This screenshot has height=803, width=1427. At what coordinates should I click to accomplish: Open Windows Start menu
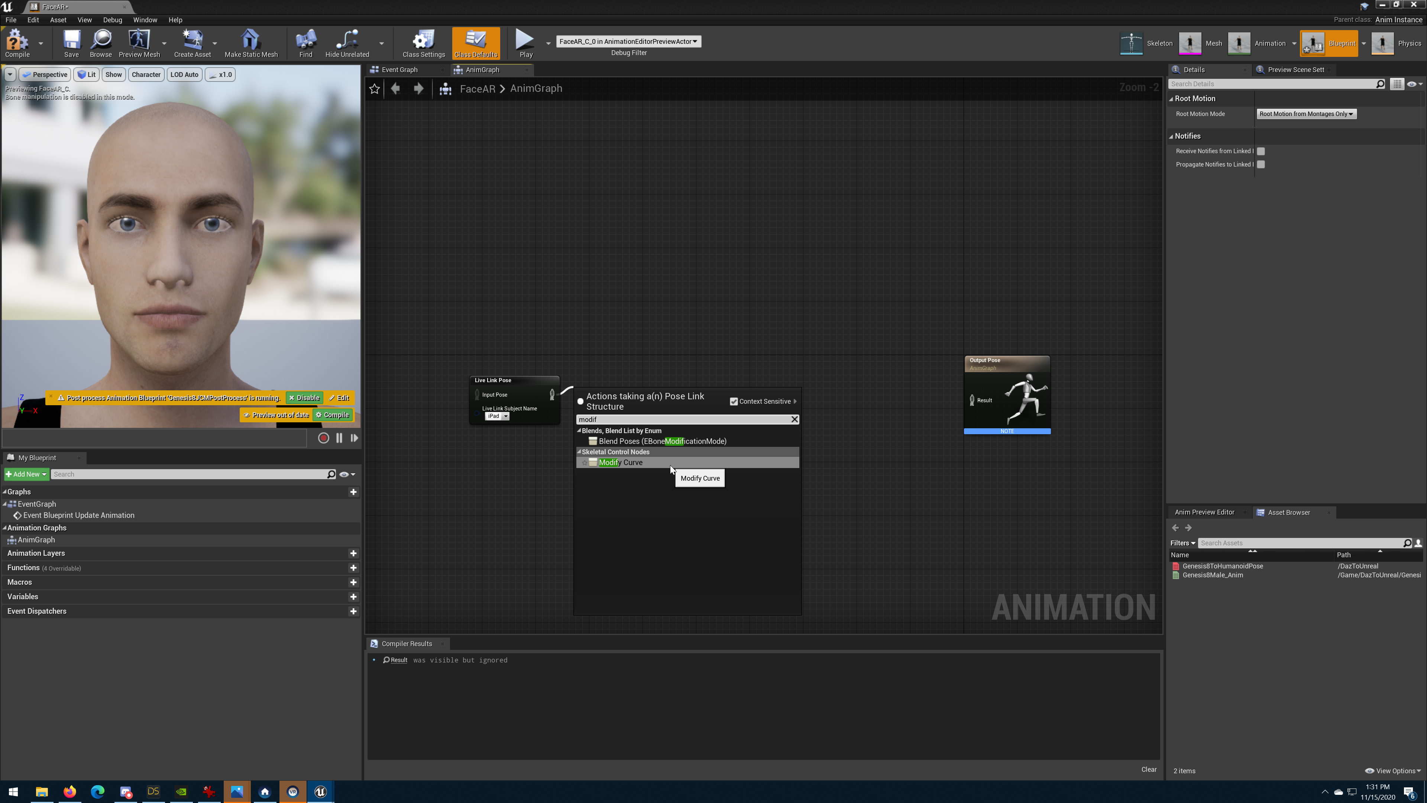[x=13, y=791]
